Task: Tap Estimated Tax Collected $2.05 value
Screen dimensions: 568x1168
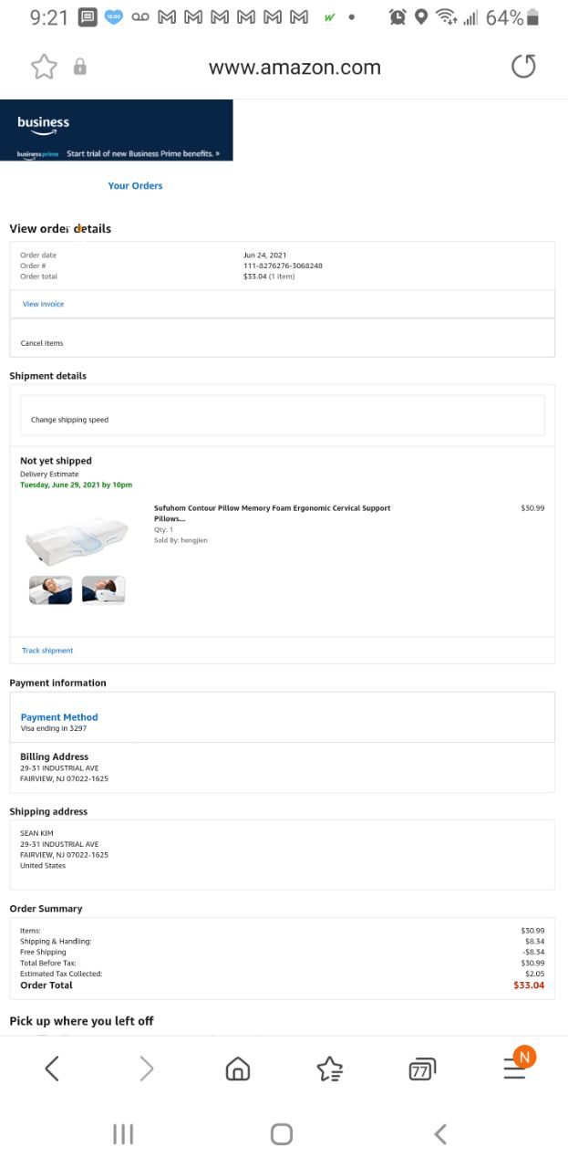Action: coord(534,974)
